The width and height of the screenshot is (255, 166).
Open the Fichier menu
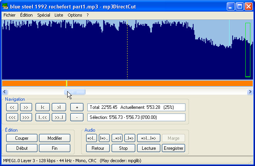point(9,15)
